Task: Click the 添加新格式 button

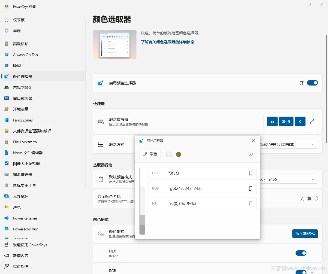Action: tap(305, 234)
